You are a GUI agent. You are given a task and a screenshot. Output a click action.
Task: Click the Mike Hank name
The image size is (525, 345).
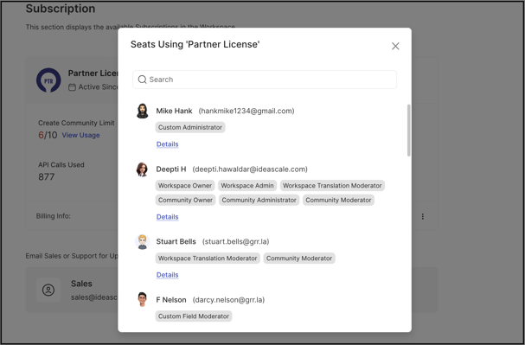(174, 111)
